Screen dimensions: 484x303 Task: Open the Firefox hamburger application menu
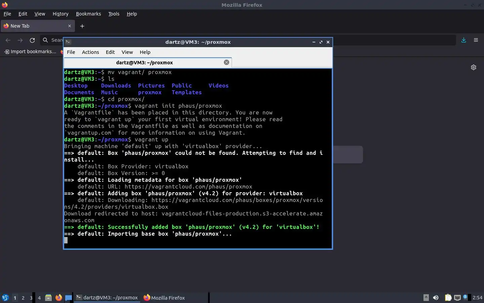point(476,40)
